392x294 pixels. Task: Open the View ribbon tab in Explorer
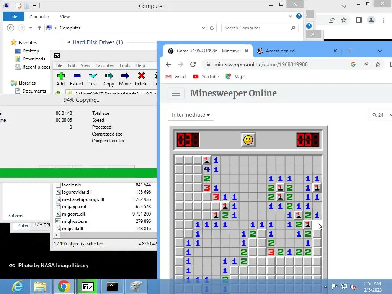pos(65,17)
